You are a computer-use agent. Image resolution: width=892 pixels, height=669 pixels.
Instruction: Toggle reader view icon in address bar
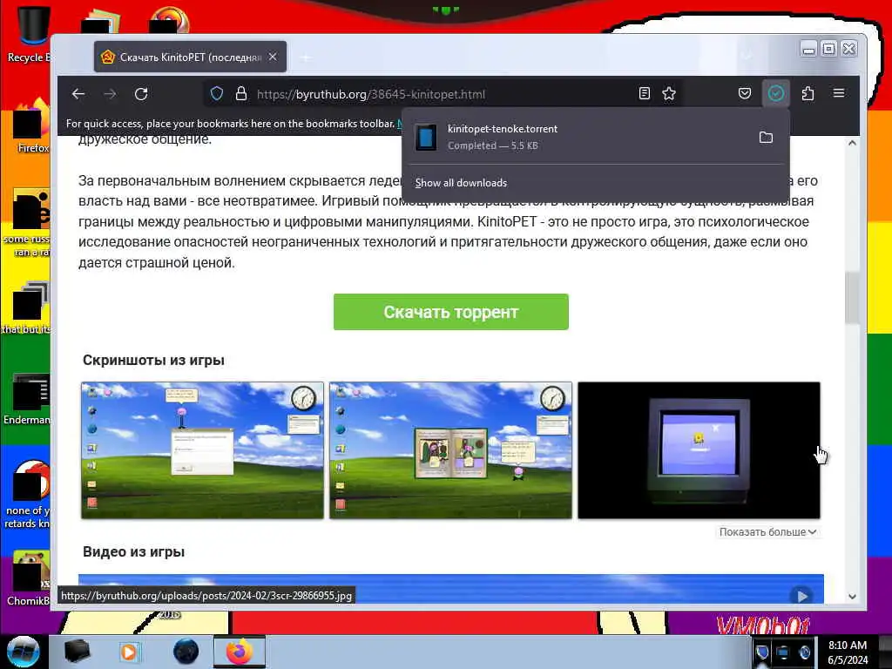pyautogui.click(x=644, y=94)
